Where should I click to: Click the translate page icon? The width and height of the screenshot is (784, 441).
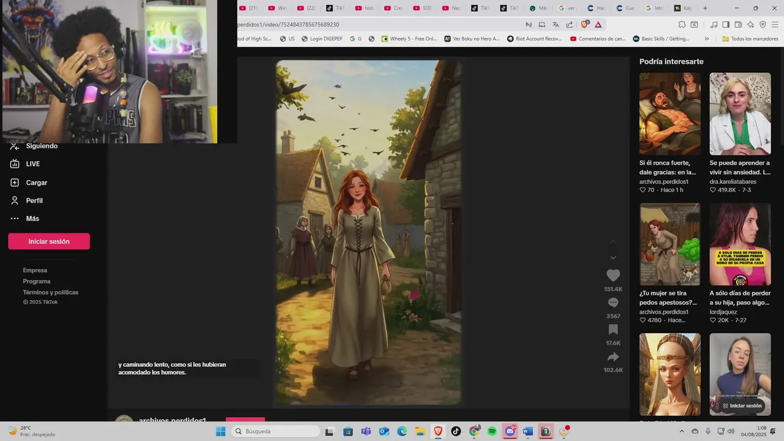(x=556, y=24)
